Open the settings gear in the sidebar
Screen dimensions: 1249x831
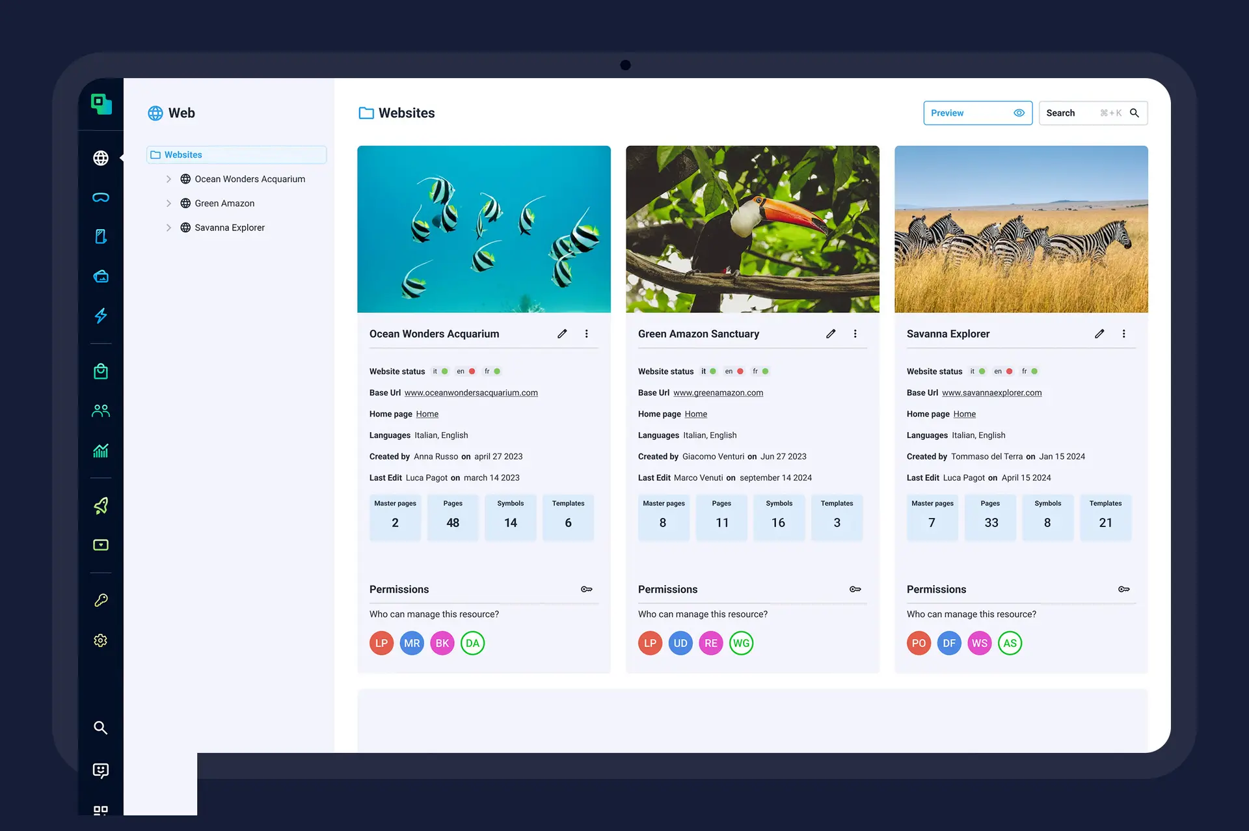pos(101,640)
